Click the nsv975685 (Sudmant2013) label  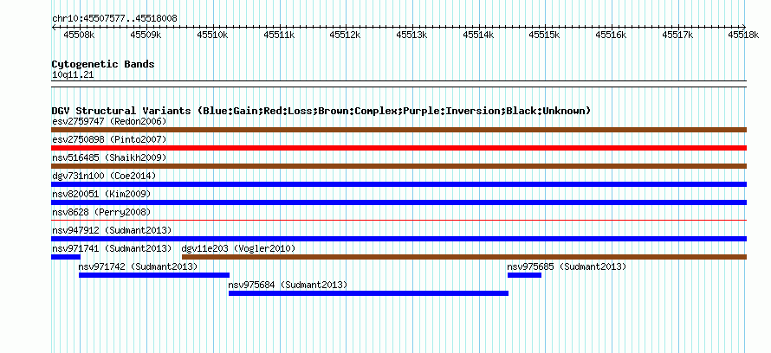(567, 266)
